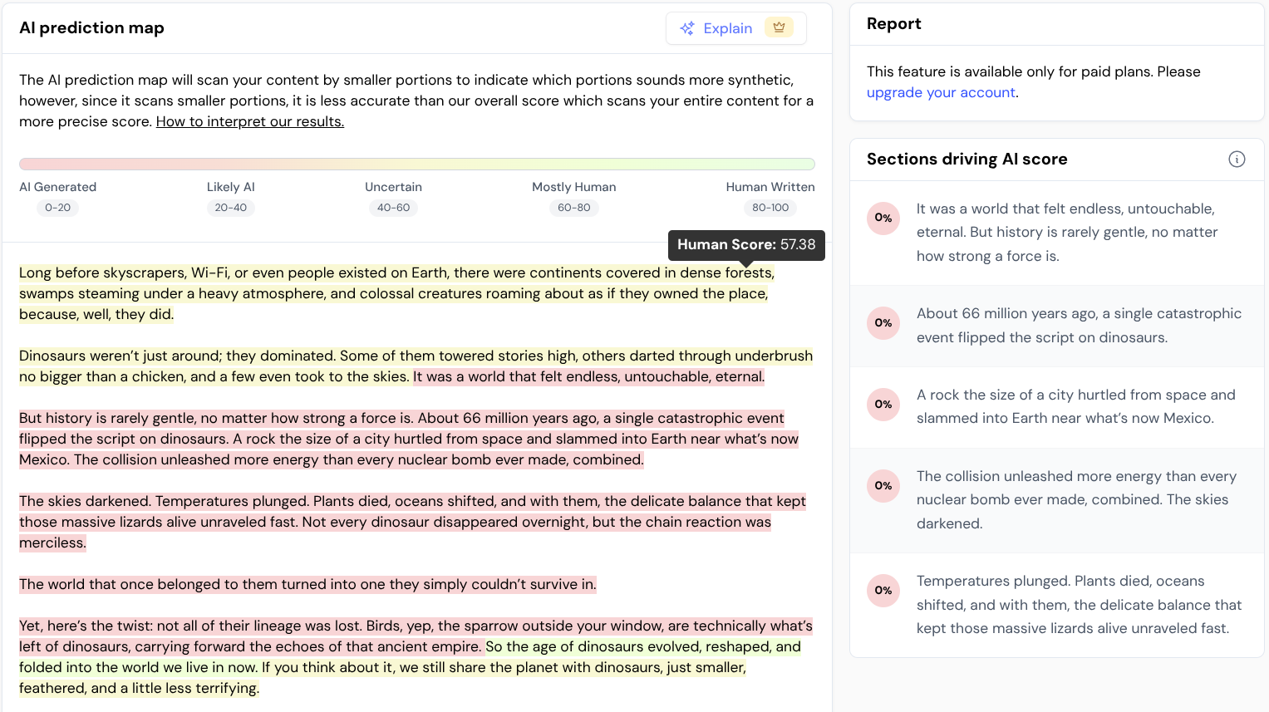Click the crown premium icon
Image resolution: width=1269 pixels, height=712 pixels.
tap(779, 27)
